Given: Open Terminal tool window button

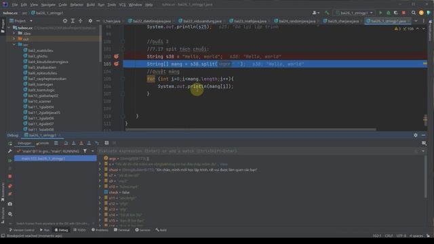Looking at the screenshot, I should (x=121, y=230).
